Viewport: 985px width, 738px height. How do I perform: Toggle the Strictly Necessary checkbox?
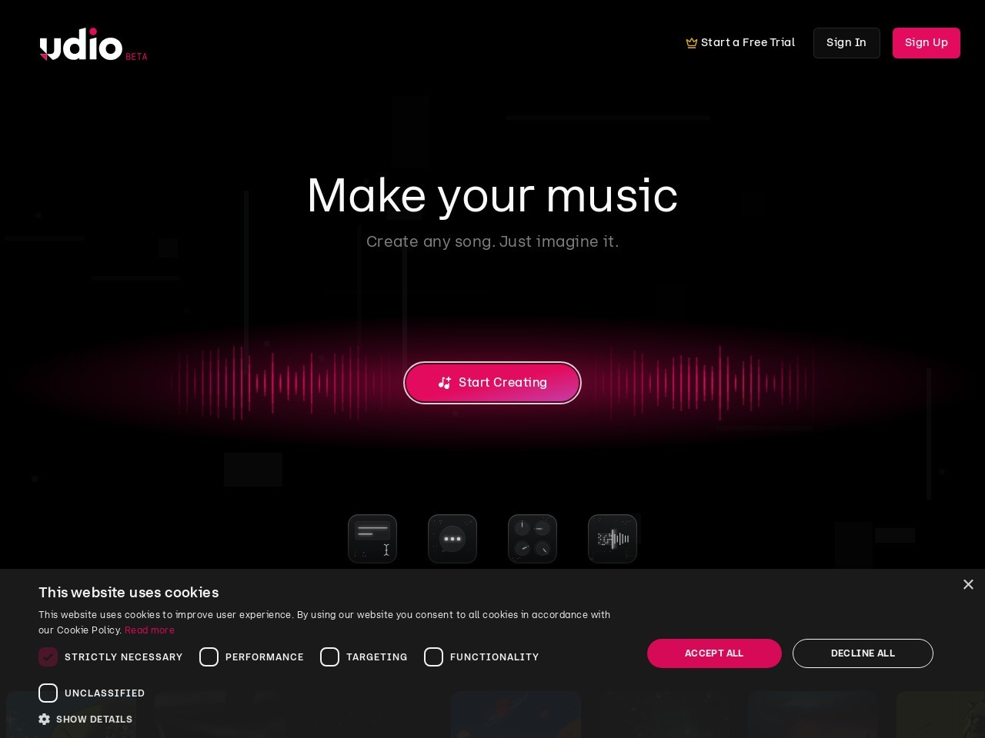click(x=48, y=657)
